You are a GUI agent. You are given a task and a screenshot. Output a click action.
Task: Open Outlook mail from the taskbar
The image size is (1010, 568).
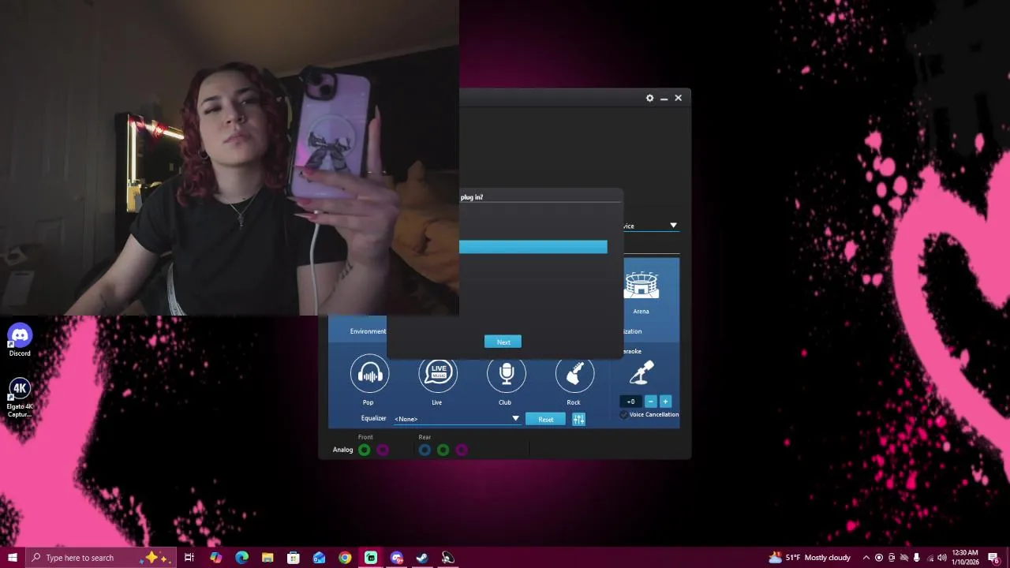point(319,558)
